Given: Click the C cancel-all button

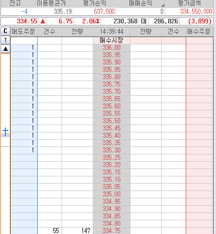Looking at the screenshot, I should coord(5,31).
